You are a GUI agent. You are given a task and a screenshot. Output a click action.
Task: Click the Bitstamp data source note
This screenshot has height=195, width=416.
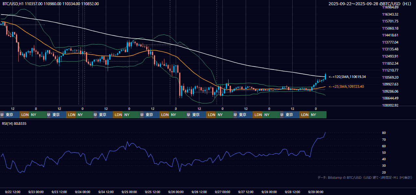[x=365, y=177]
